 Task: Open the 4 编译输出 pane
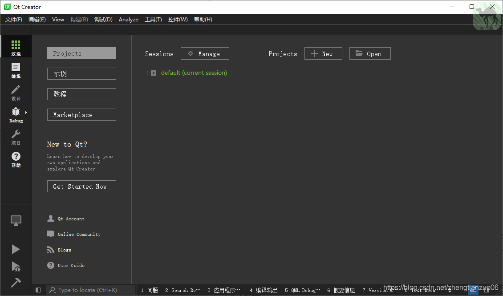click(264, 290)
